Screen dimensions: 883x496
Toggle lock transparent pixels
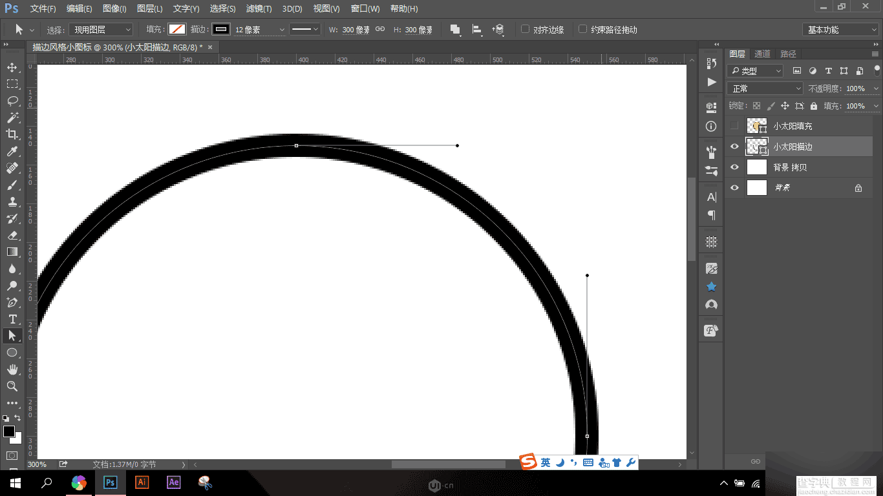[x=756, y=106]
